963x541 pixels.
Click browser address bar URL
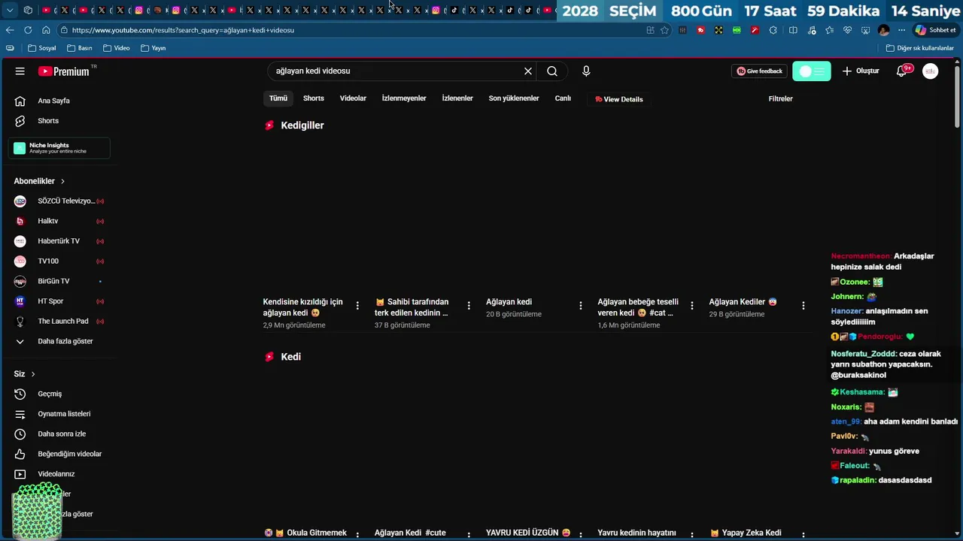pyautogui.click(x=183, y=30)
